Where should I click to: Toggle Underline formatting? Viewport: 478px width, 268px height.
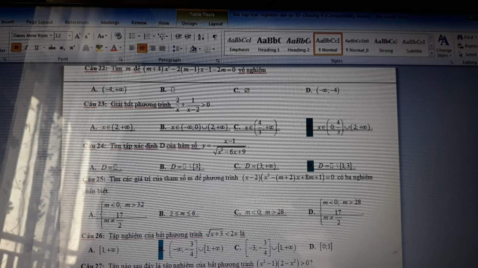pyautogui.click(x=36, y=48)
